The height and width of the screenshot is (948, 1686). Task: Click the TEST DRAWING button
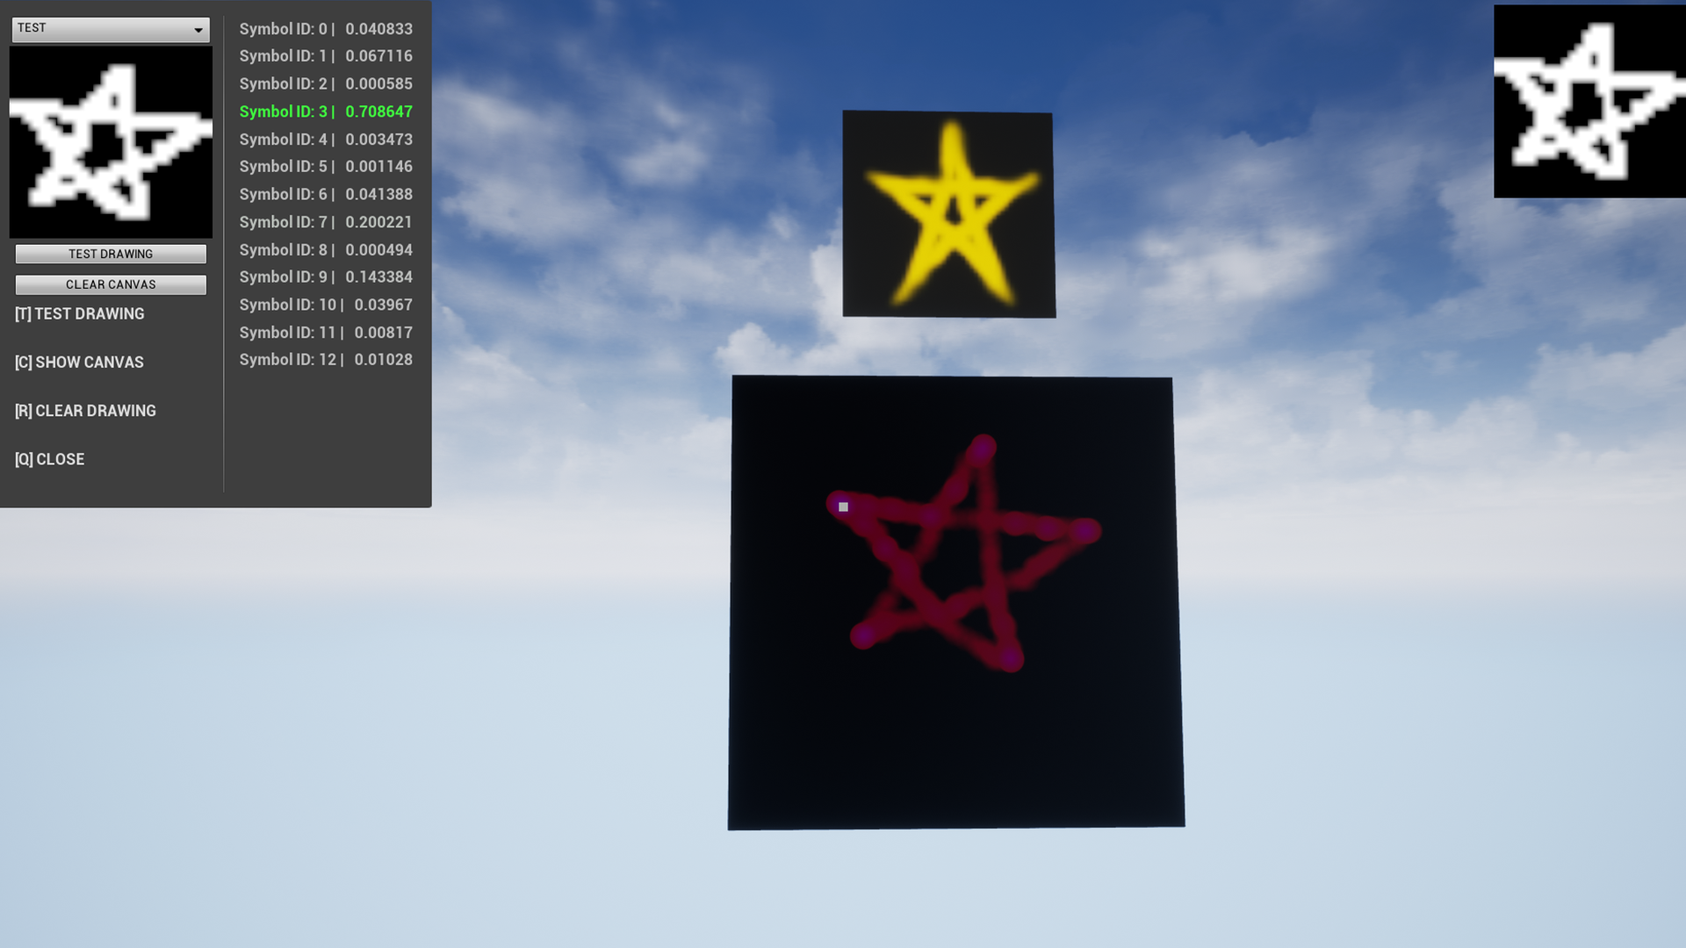110,254
